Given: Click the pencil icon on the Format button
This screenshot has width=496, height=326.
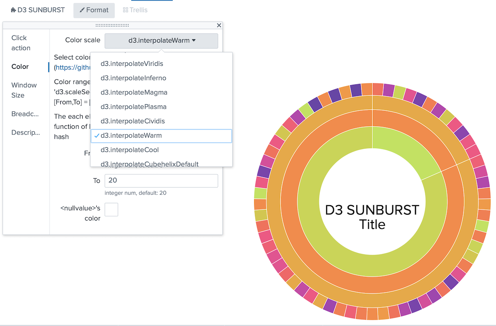Looking at the screenshot, I should [83, 10].
